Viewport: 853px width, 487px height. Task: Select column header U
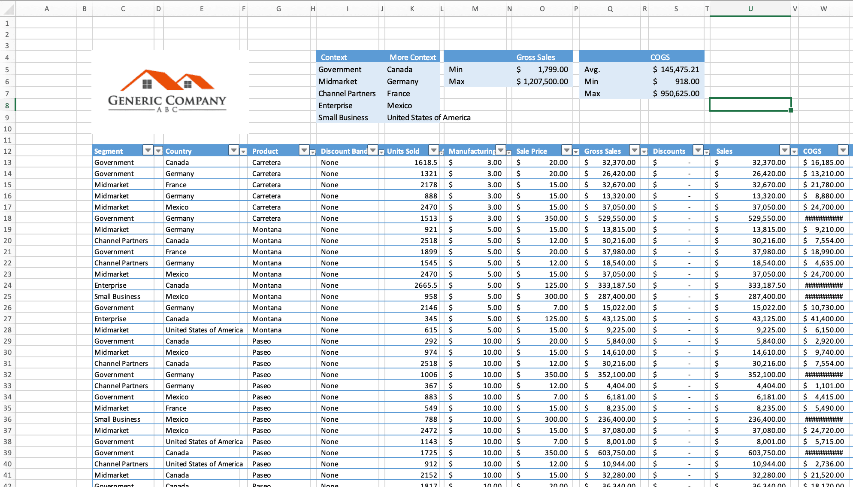750,9
